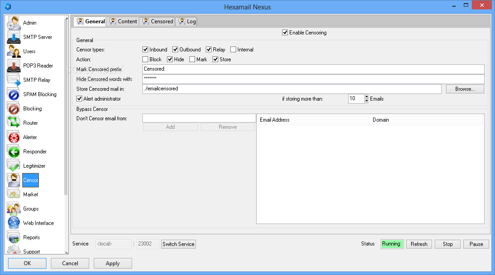Click the storing more than emails number field
The height and width of the screenshot is (275, 495).
[356, 99]
